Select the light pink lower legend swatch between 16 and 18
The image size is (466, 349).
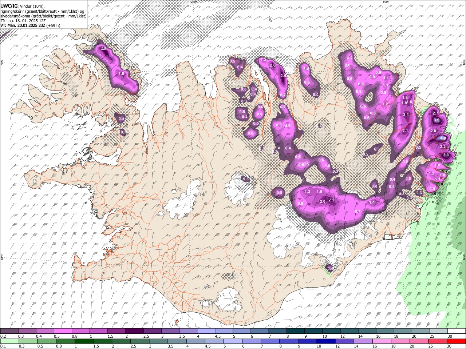382,341
